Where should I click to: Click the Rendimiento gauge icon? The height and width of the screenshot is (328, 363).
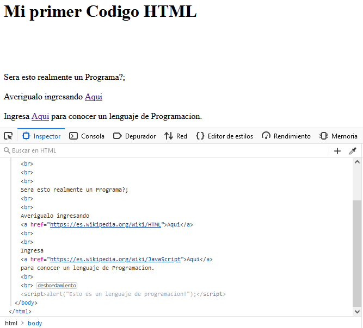tap(266, 136)
